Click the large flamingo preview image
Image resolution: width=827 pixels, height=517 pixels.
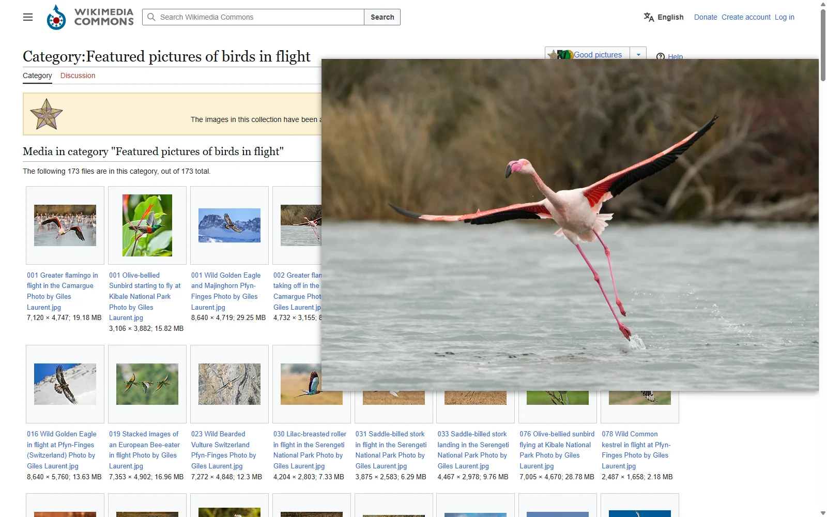pos(570,225)
